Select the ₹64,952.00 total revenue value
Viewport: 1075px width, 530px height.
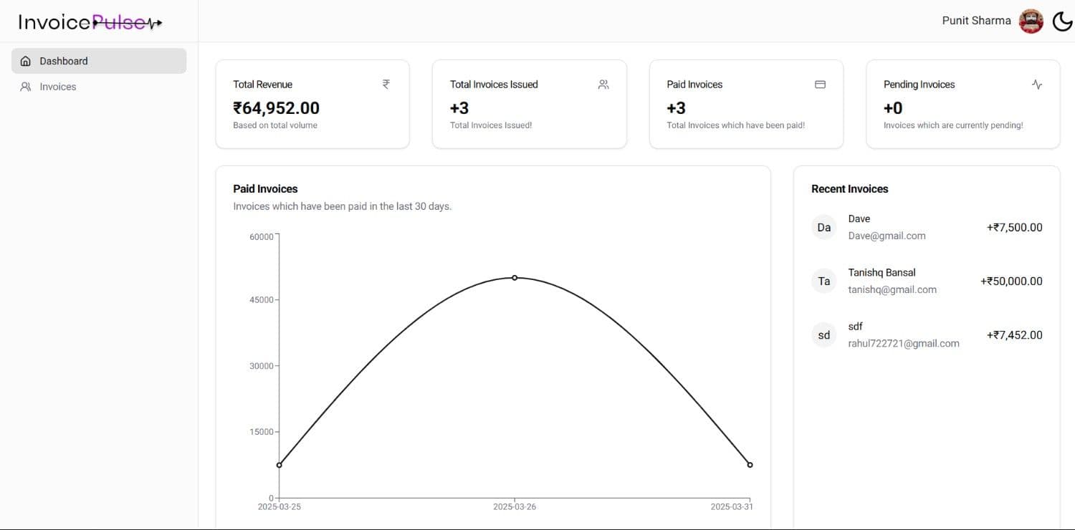point(276,108)
